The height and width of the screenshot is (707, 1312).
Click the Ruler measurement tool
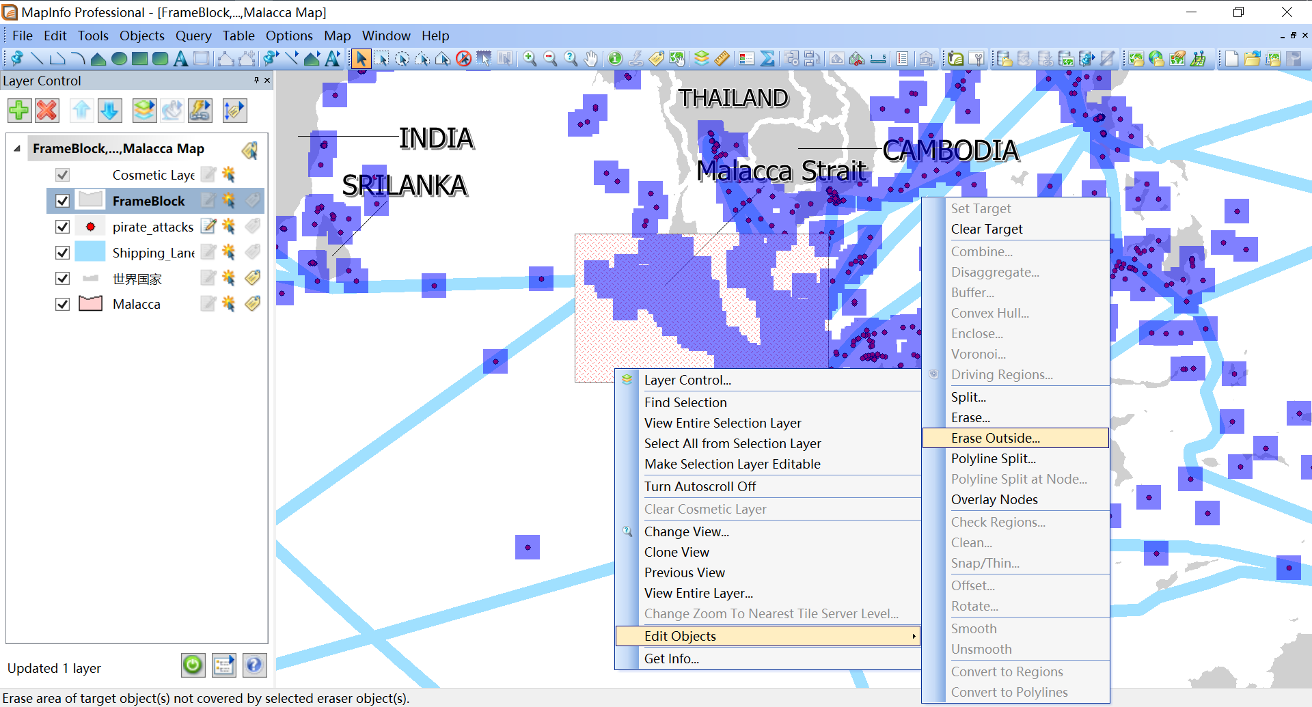pyautogui.click(x=722, y=59)
